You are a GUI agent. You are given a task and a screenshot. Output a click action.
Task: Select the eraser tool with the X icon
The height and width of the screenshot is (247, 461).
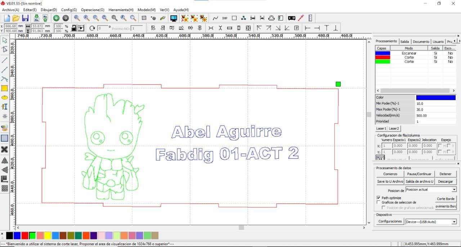(5, 149)
